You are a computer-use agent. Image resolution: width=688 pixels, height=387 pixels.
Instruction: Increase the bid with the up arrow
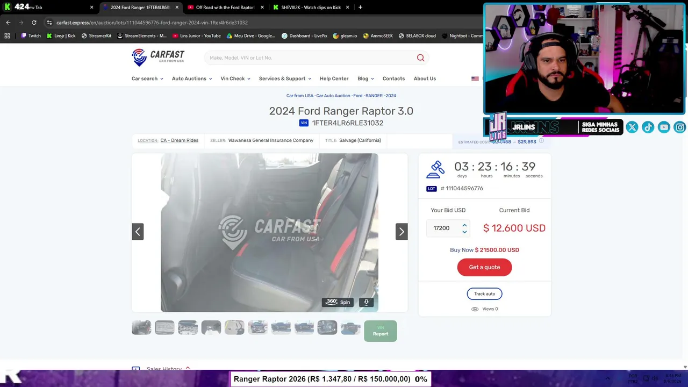[x=464, y=225]
